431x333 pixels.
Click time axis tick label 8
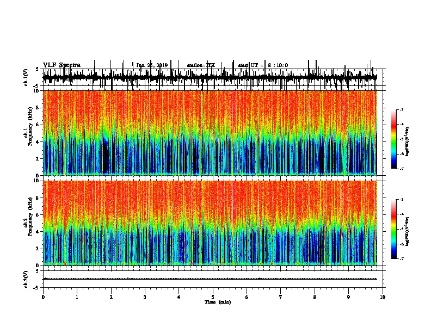click(x=315, y=297)
